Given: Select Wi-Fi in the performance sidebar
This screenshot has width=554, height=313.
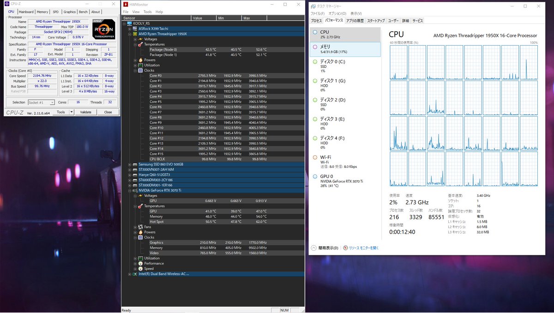Looking at the screenshot, I should coord(345,162).
